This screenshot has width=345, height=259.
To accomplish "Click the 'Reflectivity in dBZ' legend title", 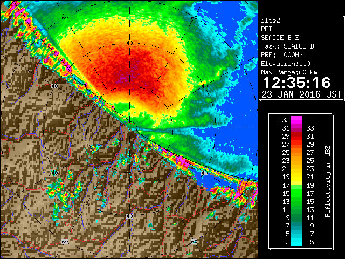I will pos(328,181).
